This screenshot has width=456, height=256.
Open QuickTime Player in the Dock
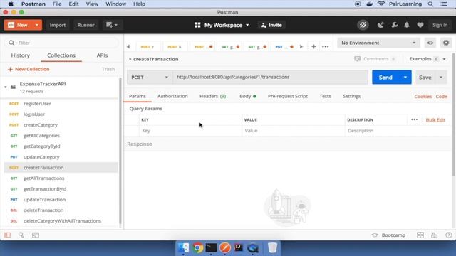point(253,248)
